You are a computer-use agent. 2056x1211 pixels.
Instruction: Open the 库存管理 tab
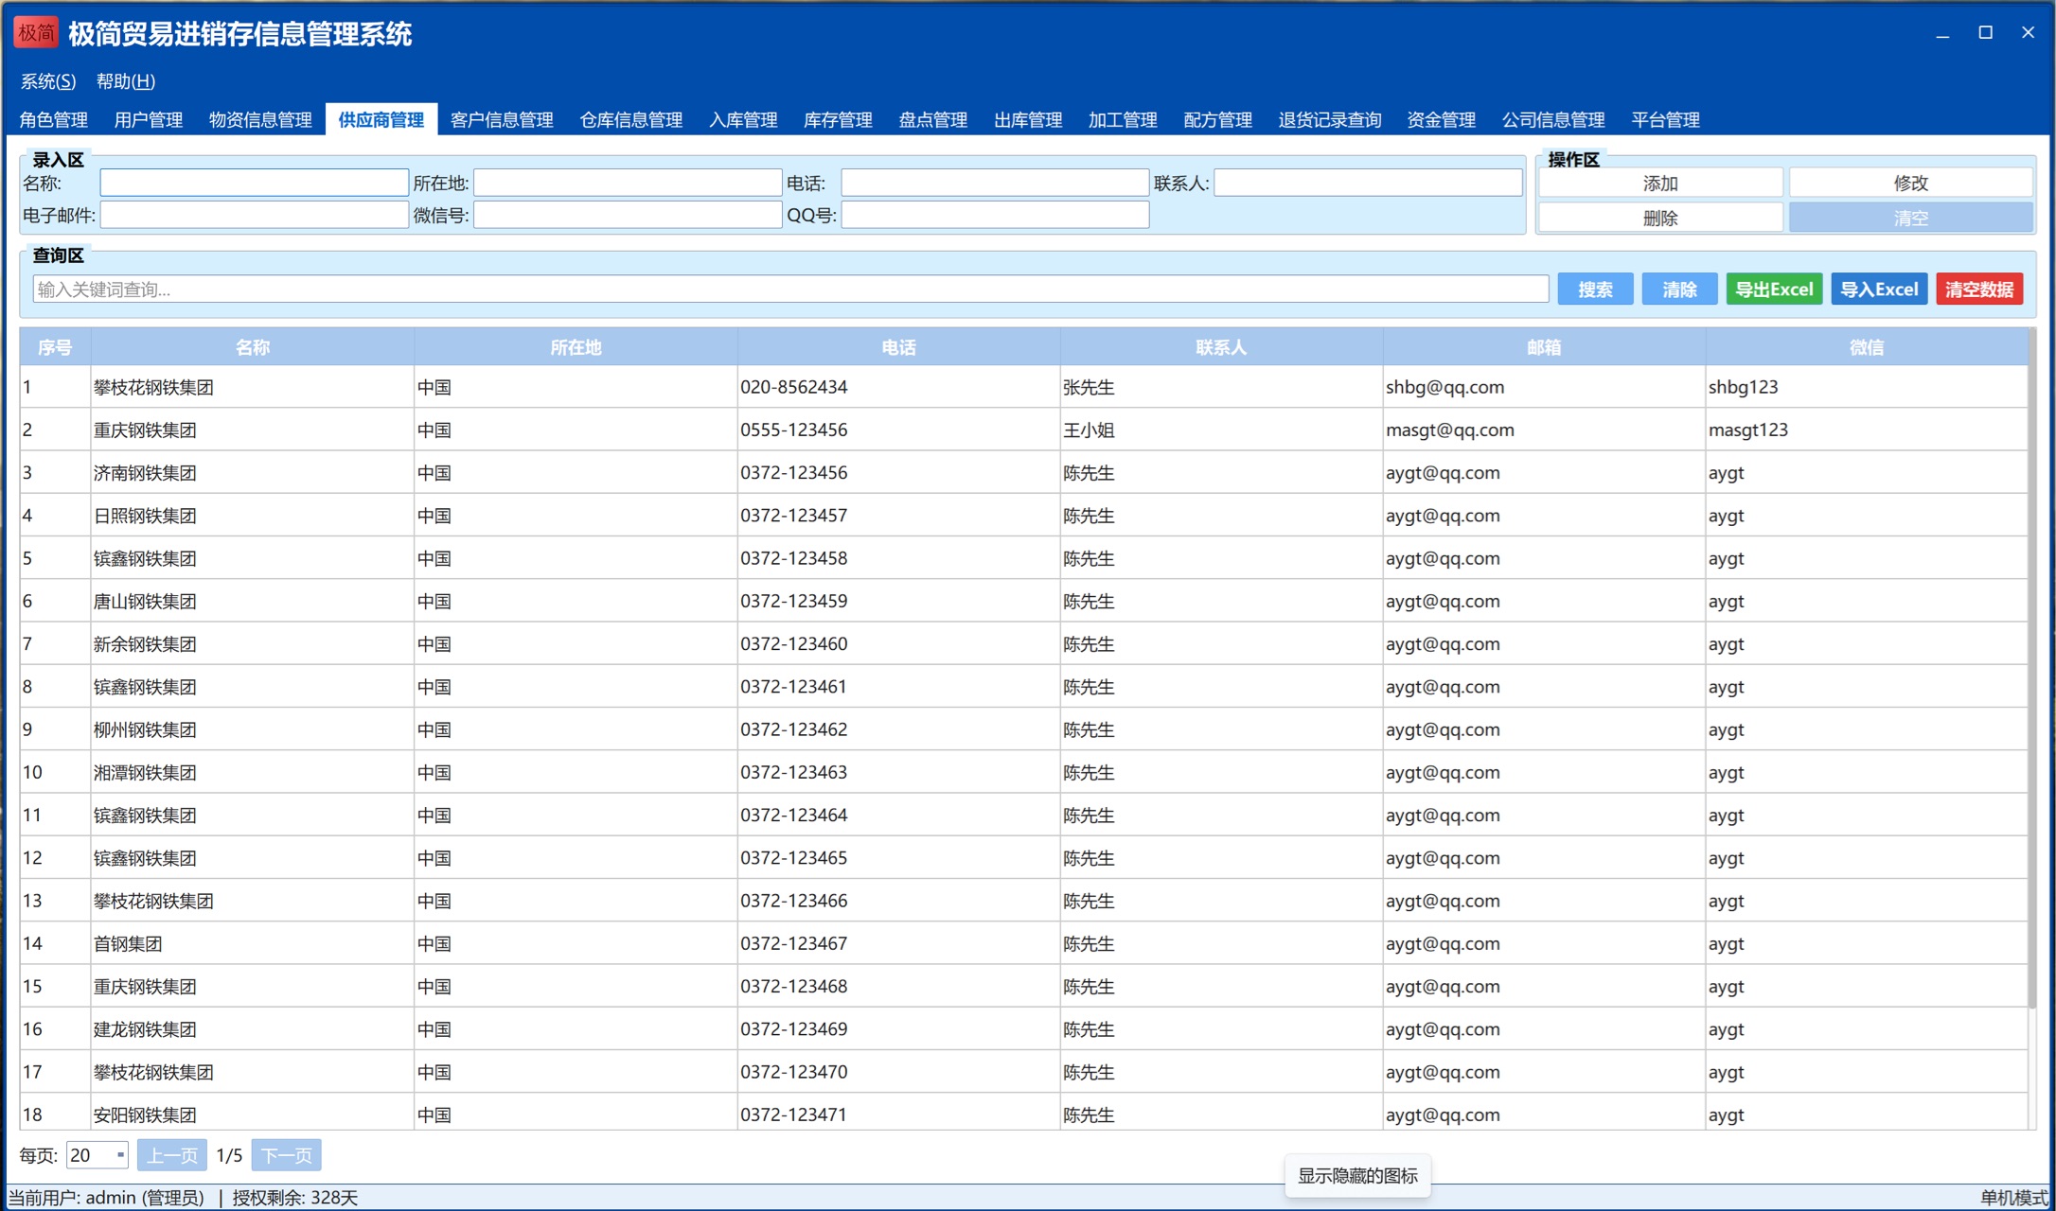(x=838, y=120)
